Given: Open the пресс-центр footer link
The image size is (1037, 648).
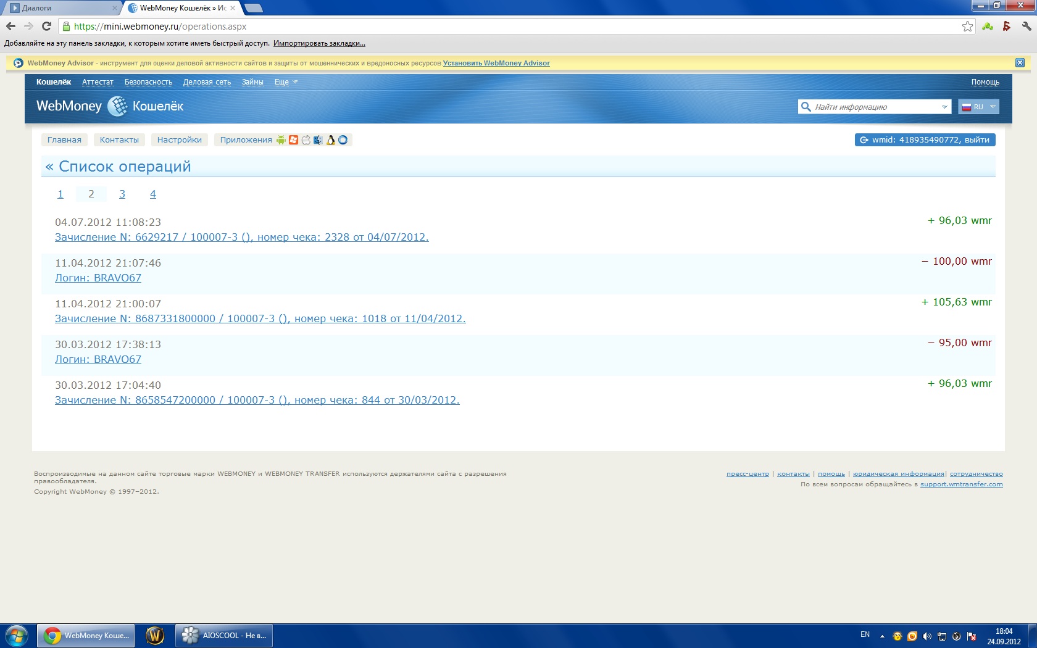Looking at the screenshot, I should [x=748, y=474].
